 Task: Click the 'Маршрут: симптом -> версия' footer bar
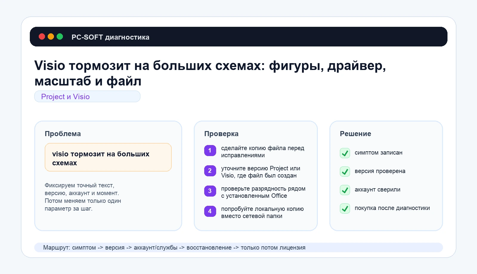238,247
